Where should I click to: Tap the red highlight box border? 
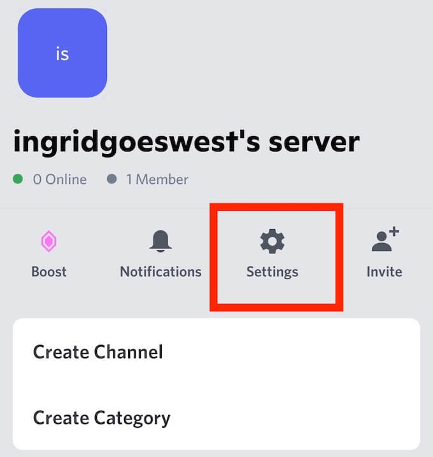click(x=276, y=207)
